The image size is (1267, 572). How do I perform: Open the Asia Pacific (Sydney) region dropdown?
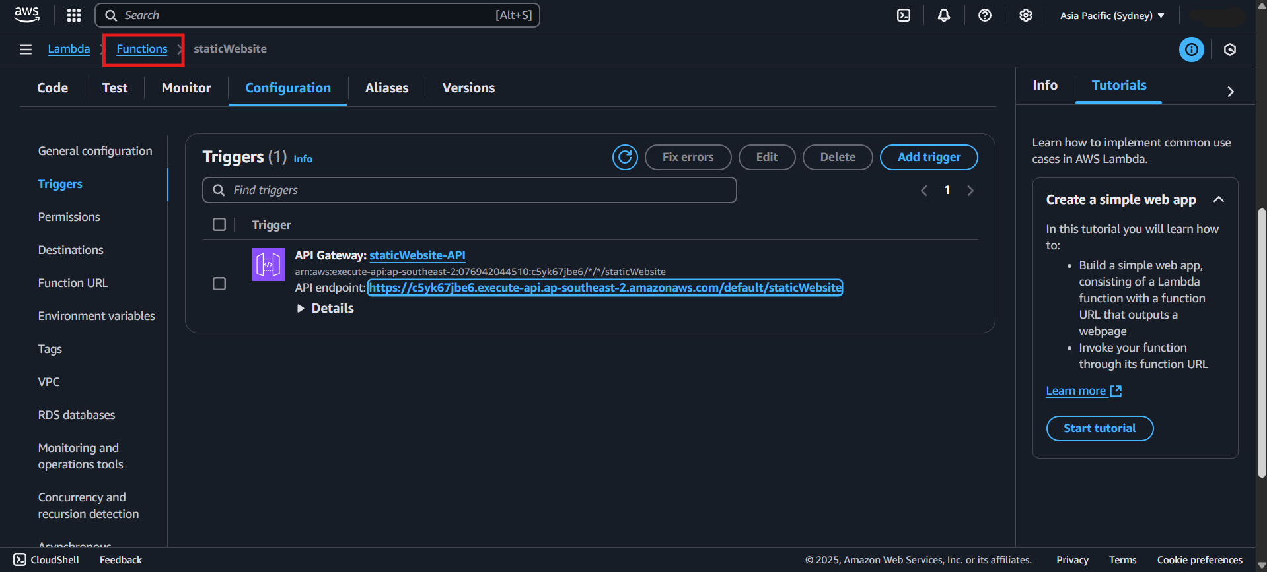coord(1112,15)
